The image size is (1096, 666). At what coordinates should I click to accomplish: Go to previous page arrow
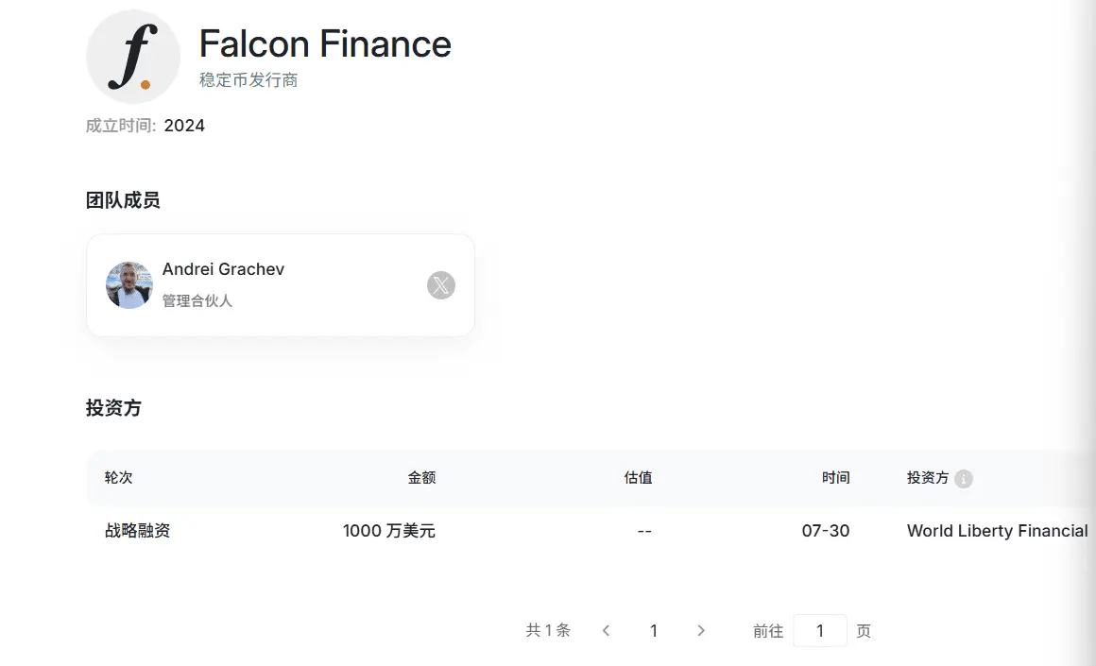(606, 630)
